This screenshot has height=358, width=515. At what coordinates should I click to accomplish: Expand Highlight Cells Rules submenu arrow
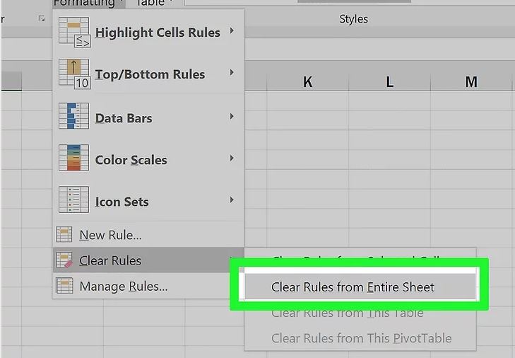[232, 30]
